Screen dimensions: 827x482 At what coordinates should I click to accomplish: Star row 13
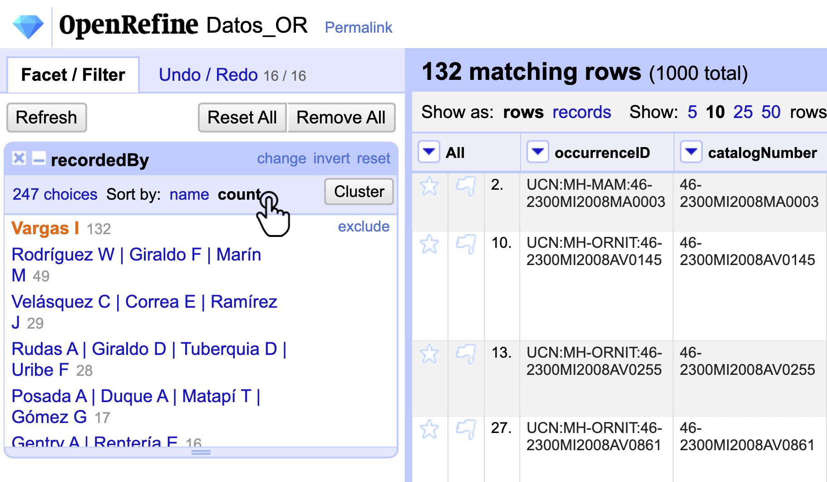click(429, 354)
